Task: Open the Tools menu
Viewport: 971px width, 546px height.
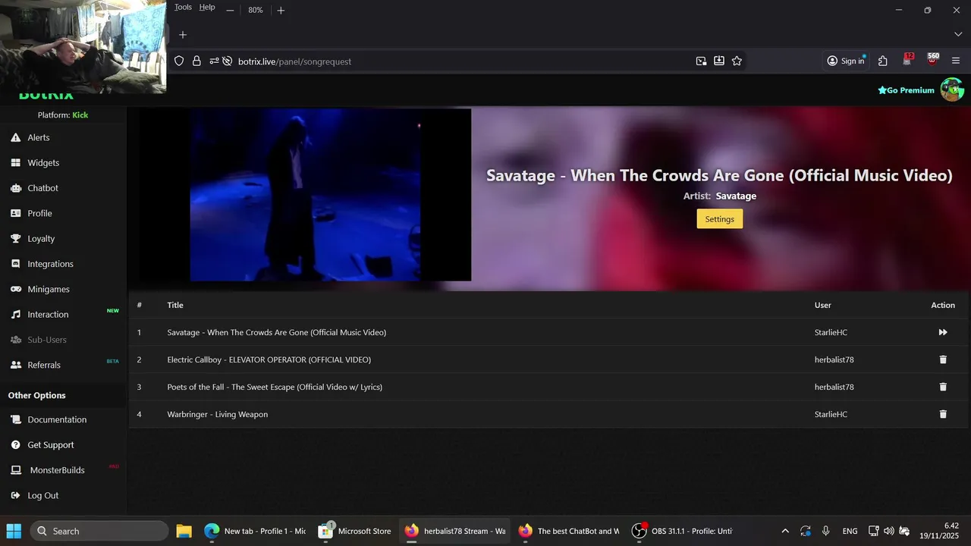Action: tap(183, 7)
